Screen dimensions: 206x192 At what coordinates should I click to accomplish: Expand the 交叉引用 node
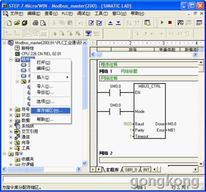click(11, 132)
